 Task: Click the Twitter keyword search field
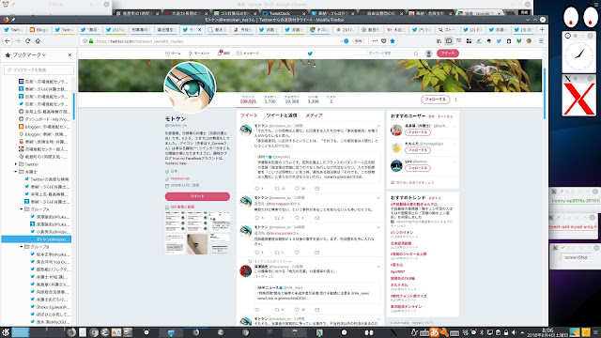click(x=393, y=54)
